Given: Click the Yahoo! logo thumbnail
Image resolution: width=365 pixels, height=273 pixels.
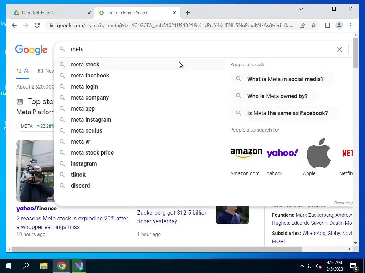Looking at the screenshot, I should pos(282,153).
